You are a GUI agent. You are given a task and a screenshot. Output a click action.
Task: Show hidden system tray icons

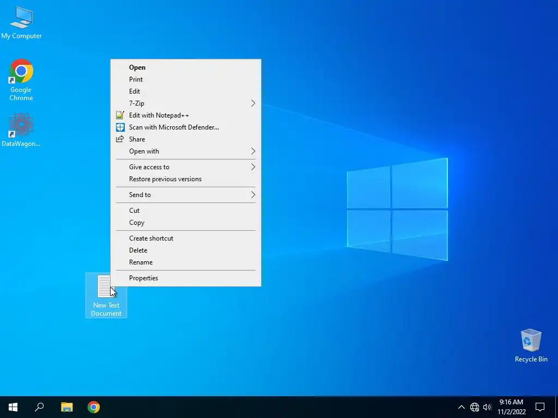click(x=461, y=407)
